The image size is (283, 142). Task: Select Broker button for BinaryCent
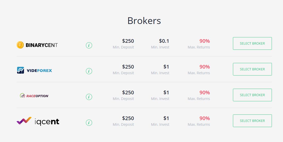[x=252, y=43]
